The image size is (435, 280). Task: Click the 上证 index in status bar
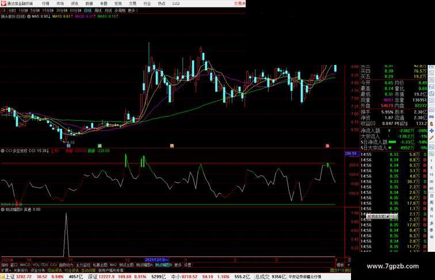tap(10, 277)
